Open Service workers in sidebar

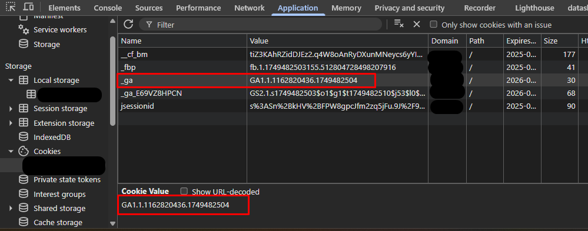(60, 29)
